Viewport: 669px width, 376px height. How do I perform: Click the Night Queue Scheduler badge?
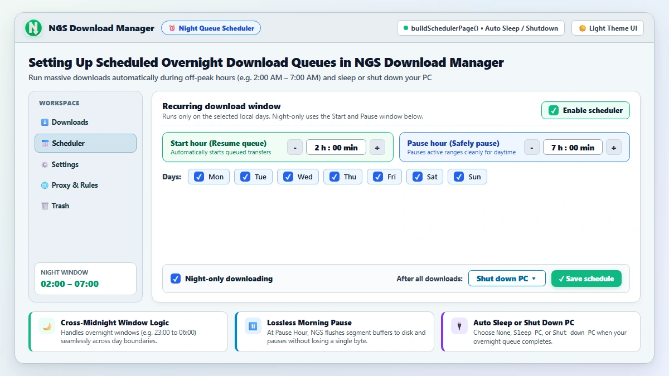pyautogui.click(x=211, y=28)
